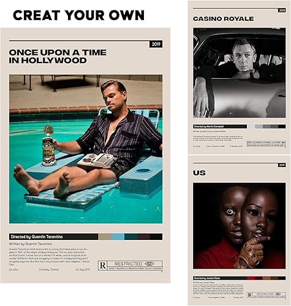Open the masked face photo on US poster

point(240,226)
